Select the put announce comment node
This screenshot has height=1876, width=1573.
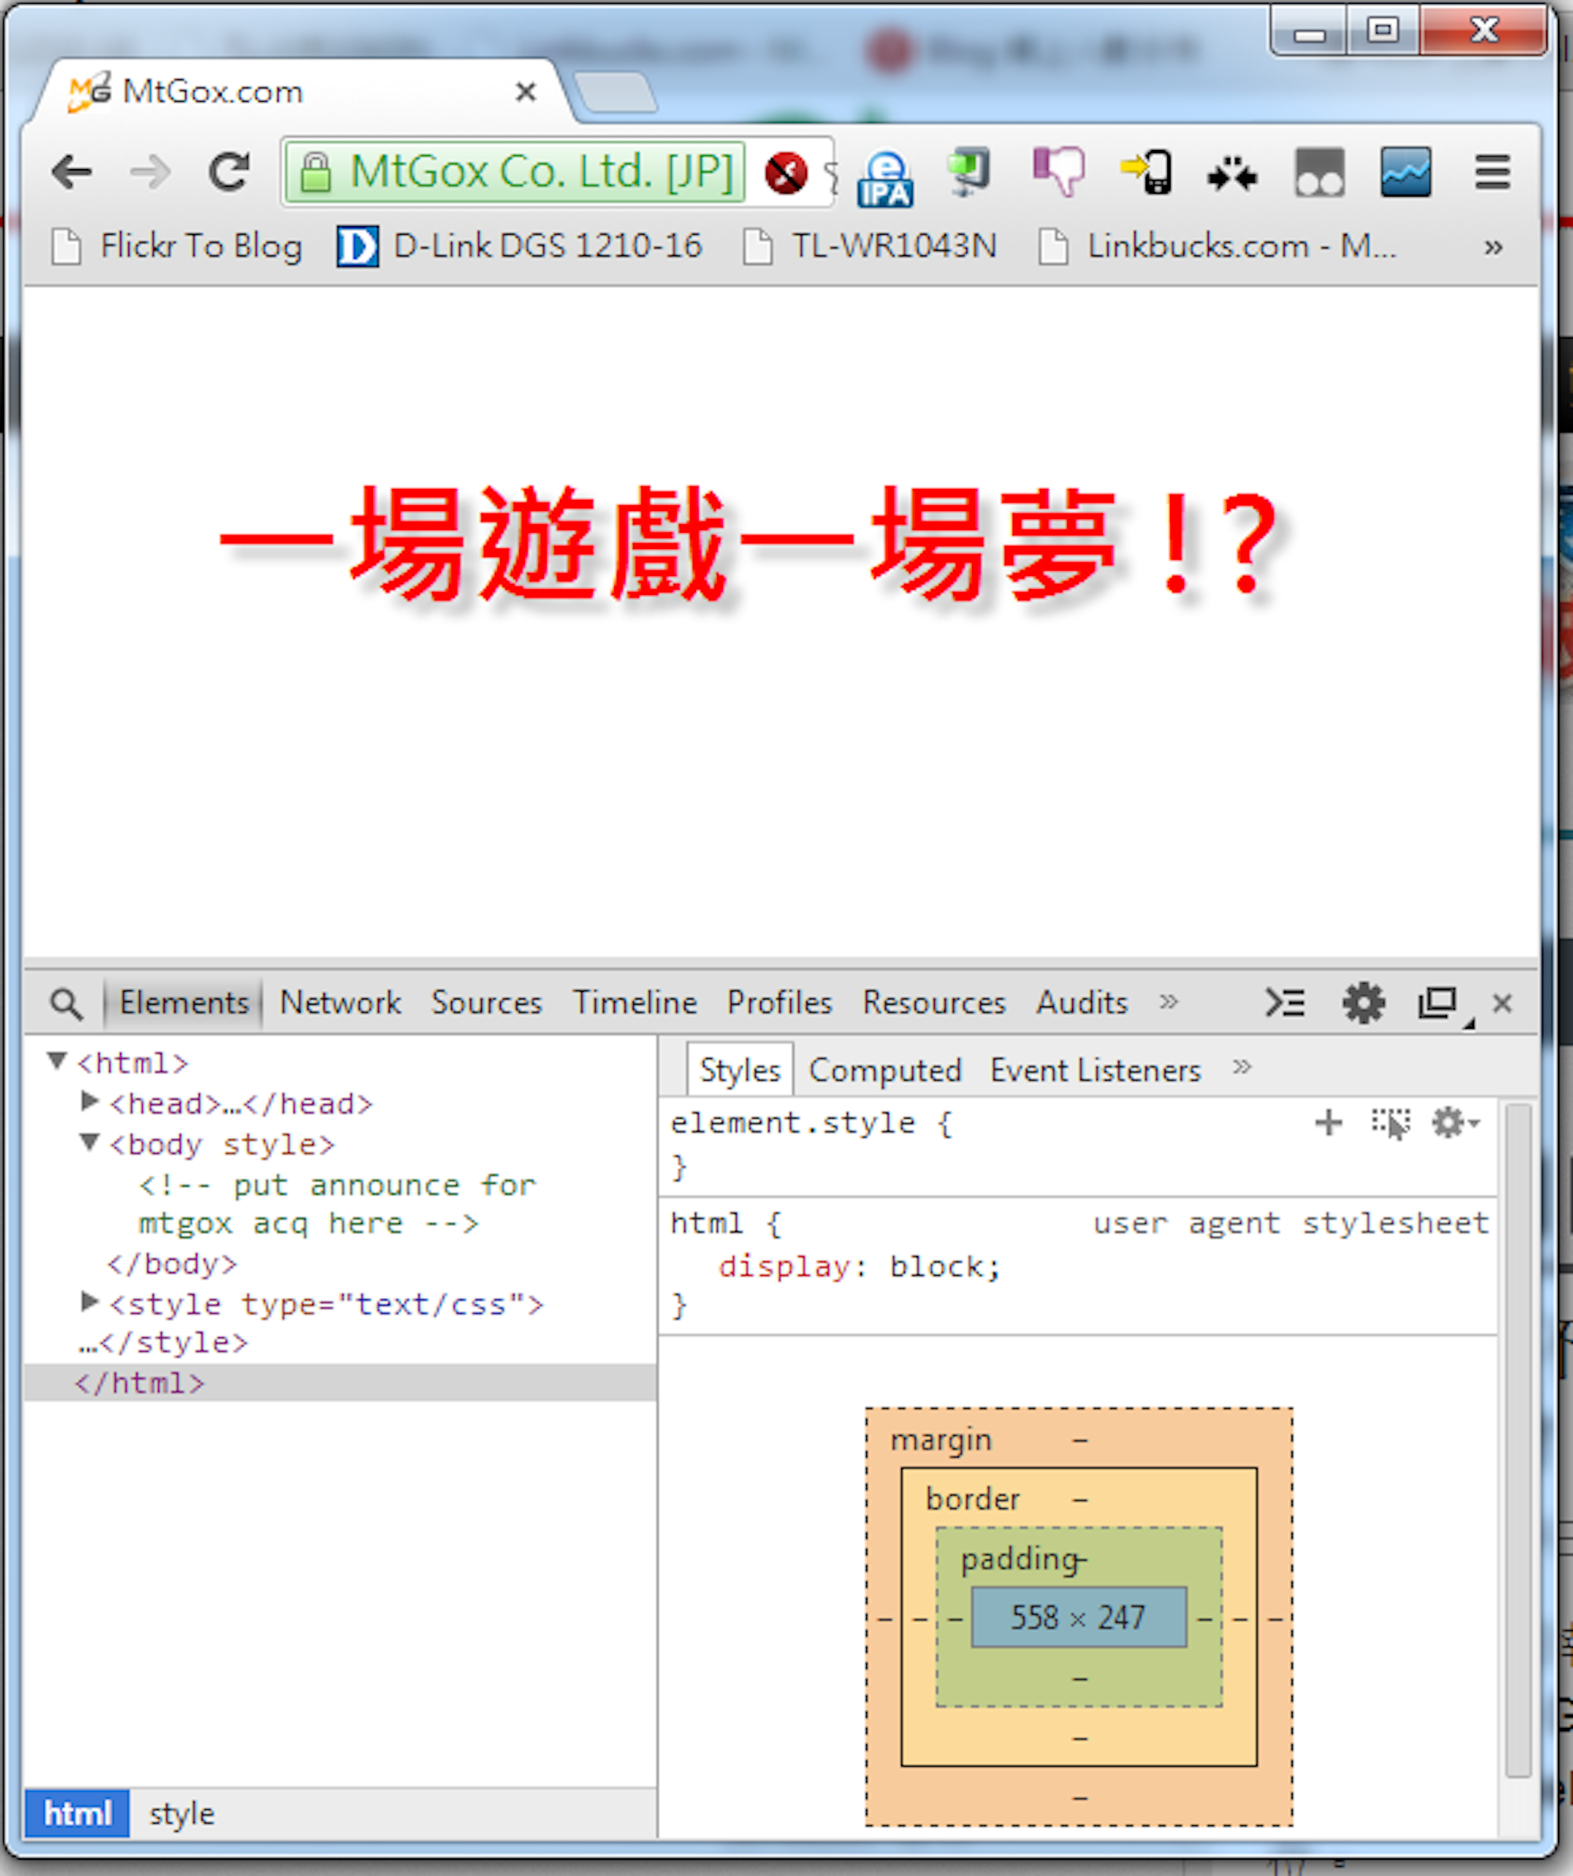337,1205
